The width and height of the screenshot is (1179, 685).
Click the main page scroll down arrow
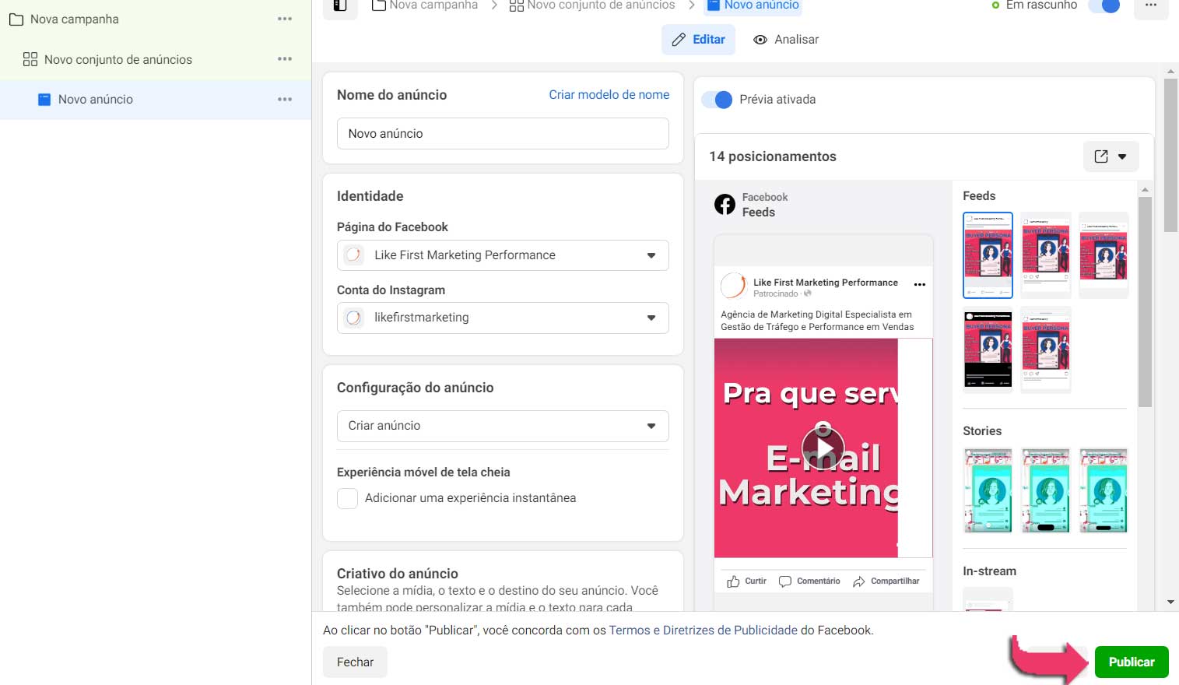1170,602
